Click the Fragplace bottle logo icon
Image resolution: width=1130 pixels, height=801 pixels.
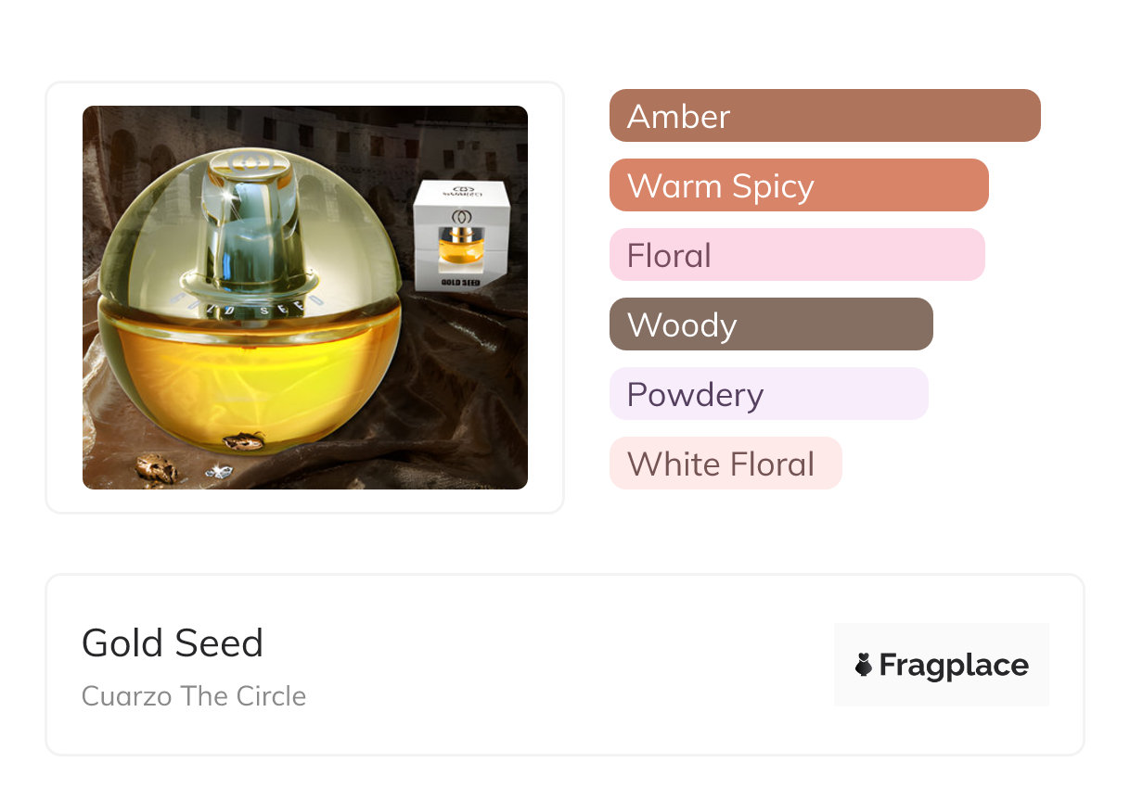(864, 665)
